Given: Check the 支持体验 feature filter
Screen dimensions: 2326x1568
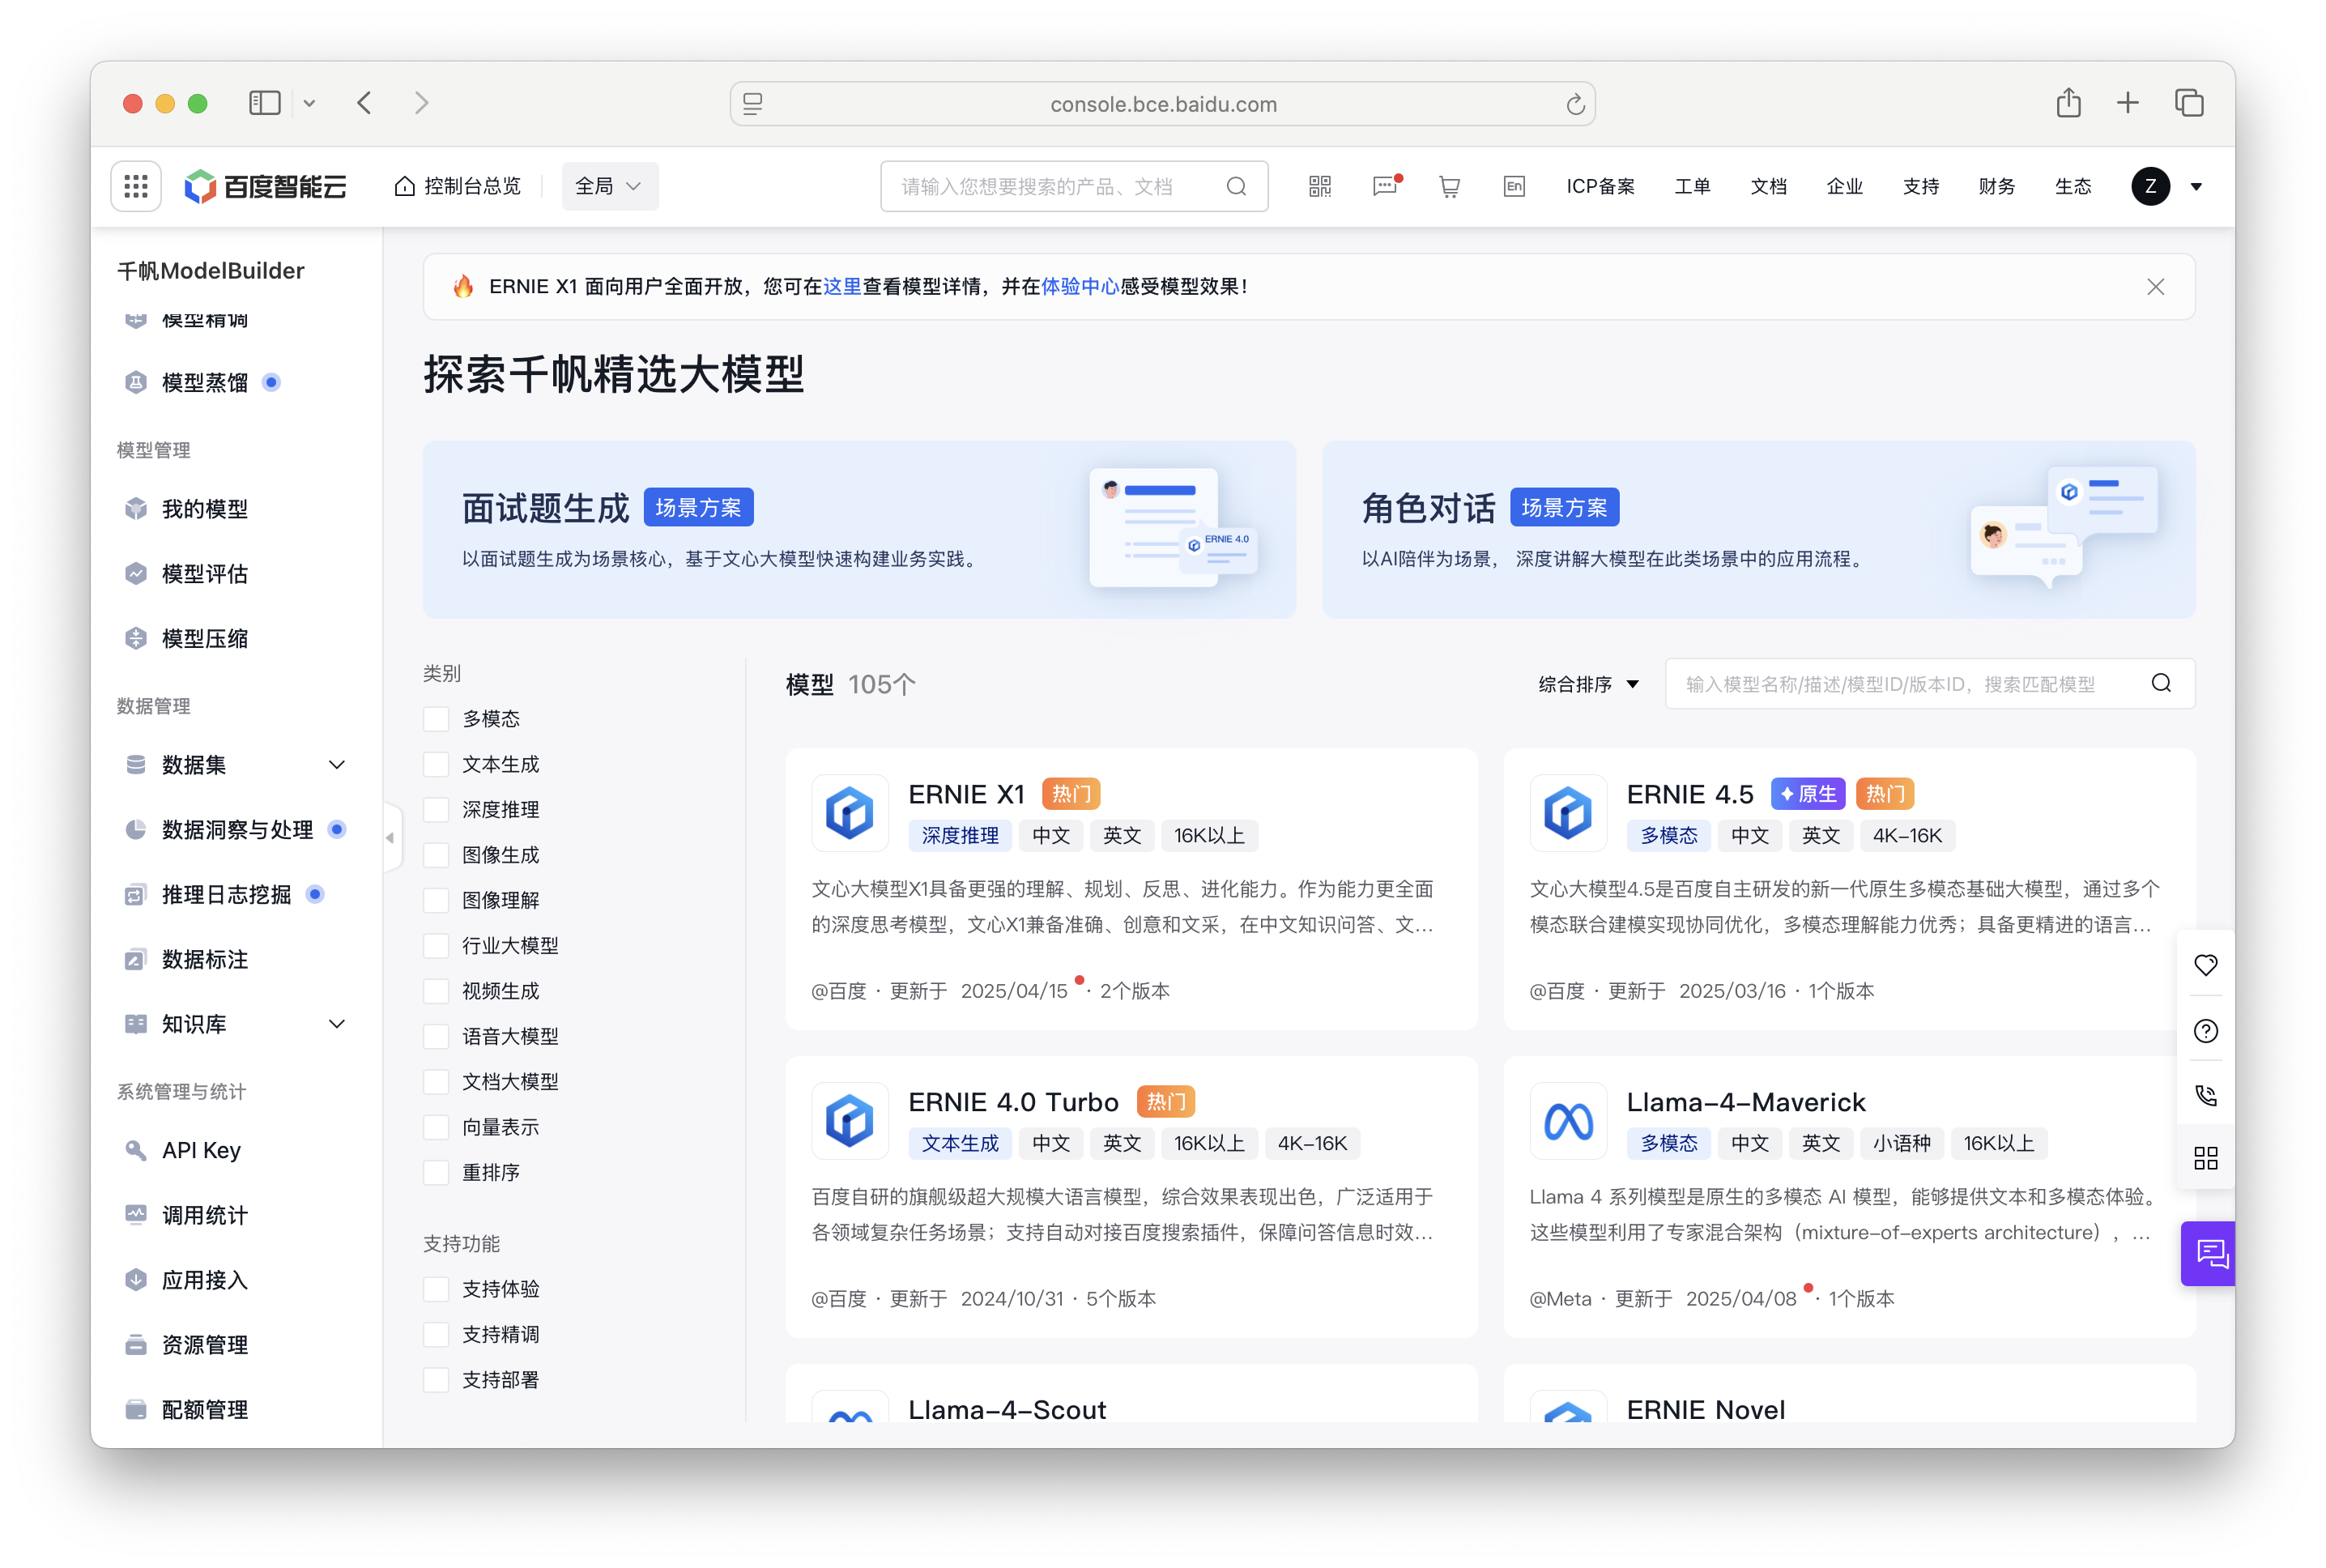Looking at the screenshot, I should coord(436,1288).
